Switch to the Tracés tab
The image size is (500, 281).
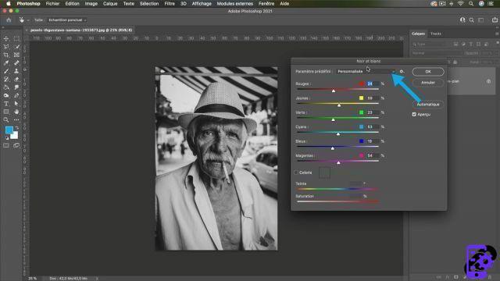tap(436, 34)
